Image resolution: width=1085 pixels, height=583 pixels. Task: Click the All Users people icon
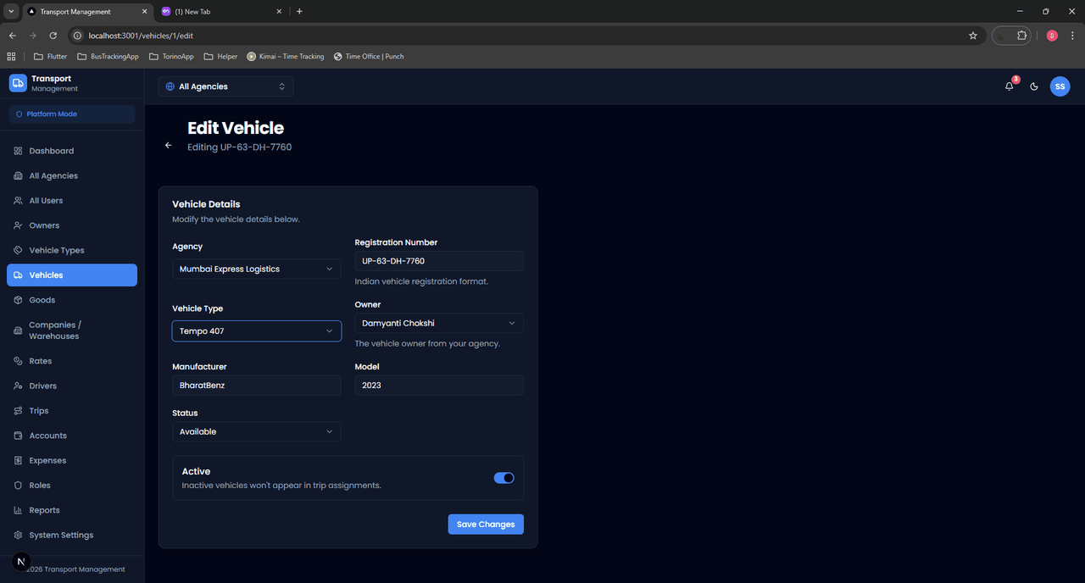tap(18, 201)
